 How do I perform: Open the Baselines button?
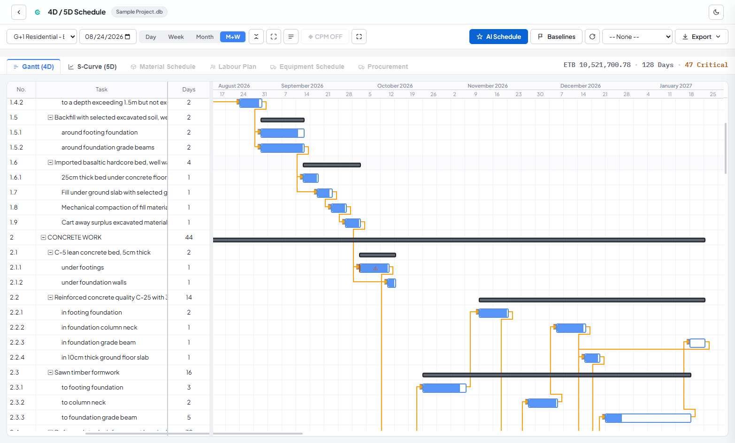point(556,37)
